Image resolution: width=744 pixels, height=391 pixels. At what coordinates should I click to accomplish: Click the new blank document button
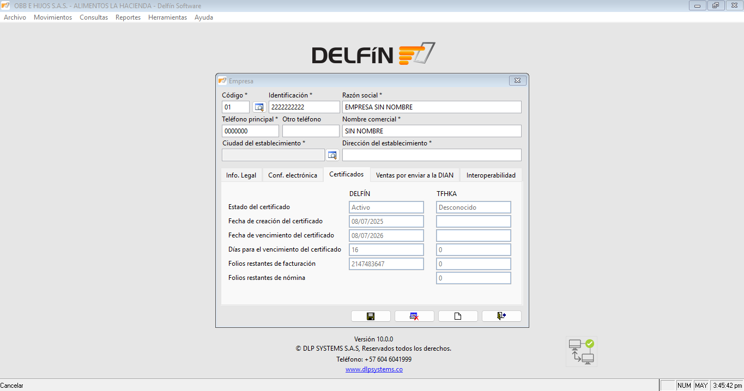tap(458, 316)
